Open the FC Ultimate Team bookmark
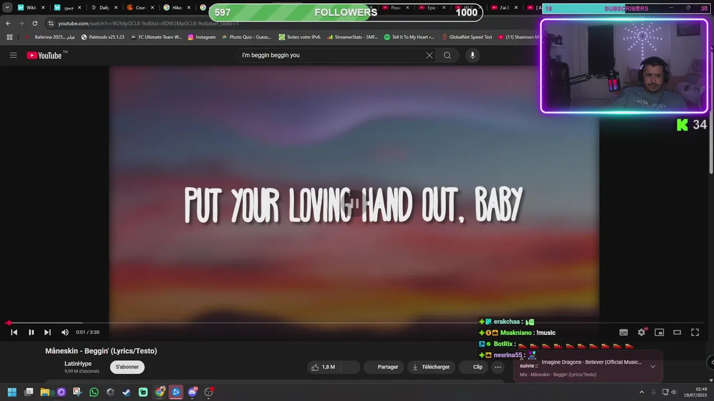This screenshot has width=714, height=401. coord(156,37)
